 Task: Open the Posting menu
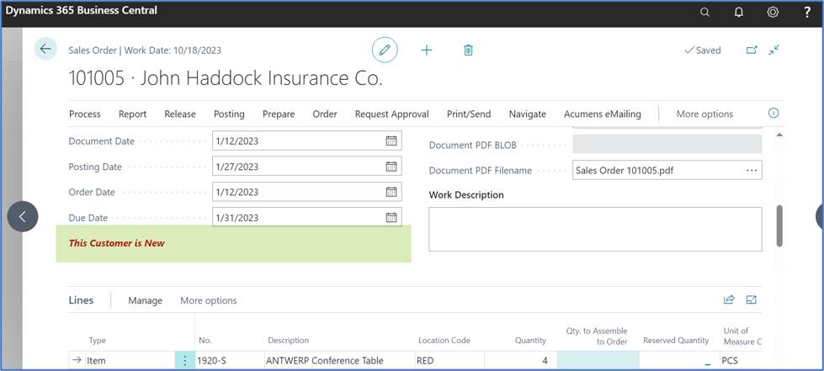(x=229, y=114)
